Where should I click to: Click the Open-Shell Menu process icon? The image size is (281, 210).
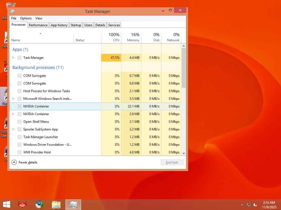(19, 122)
